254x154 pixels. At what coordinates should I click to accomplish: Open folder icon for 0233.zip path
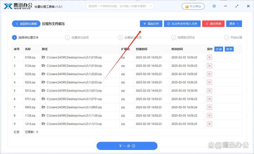43,82
